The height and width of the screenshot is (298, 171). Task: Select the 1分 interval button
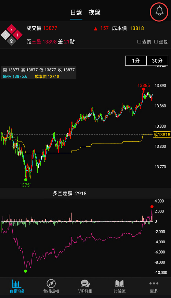pyautogui.click(x=136, y=61)
